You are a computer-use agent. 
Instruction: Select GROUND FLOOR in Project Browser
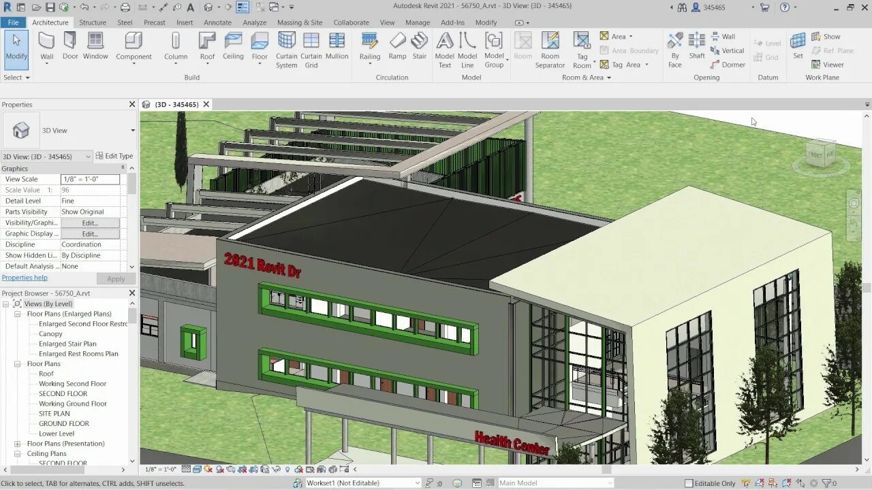tap(64, 423)
